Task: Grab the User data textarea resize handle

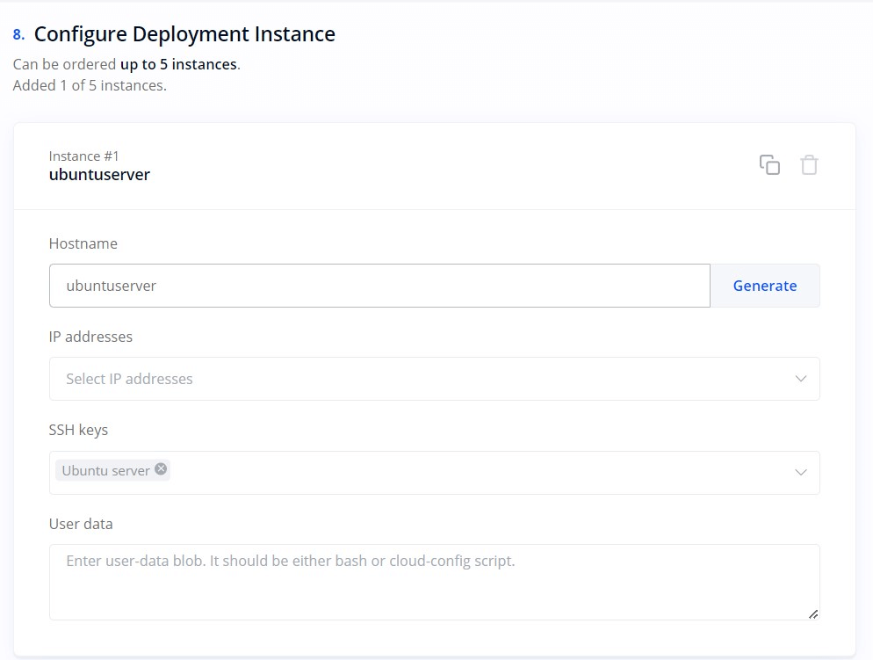Action: [x=813, y=613]
